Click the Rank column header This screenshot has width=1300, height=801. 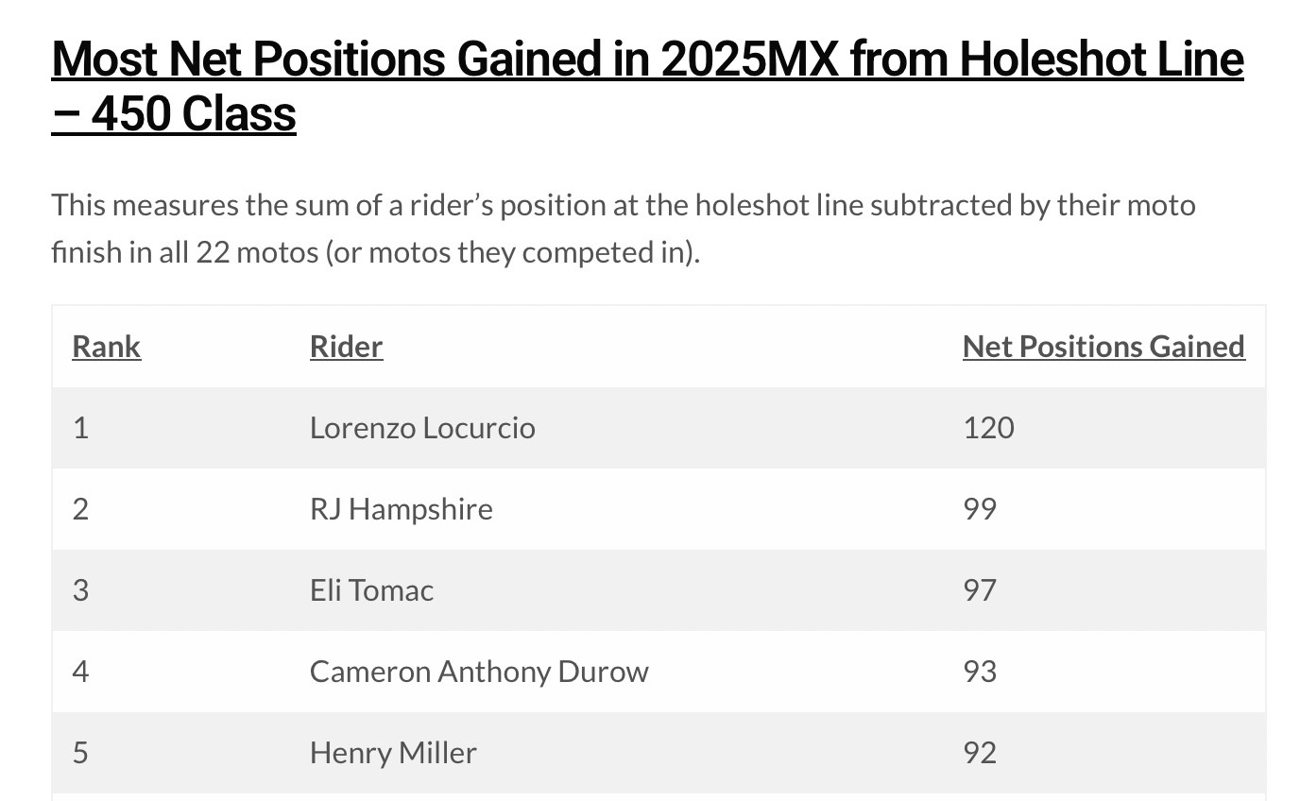pyautogui.click(x=106, y=347)
